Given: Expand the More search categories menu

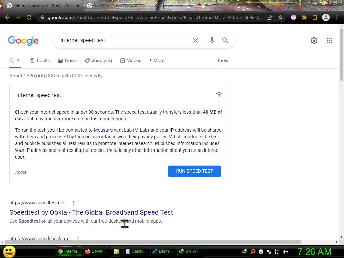Looking at the screenshot, I should tap(157, 61).
